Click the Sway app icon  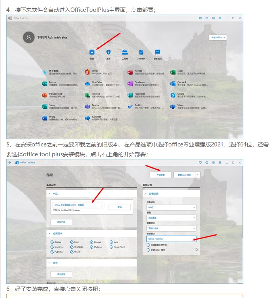(45, 107)
